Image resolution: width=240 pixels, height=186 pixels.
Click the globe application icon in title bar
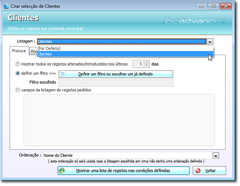[6, 6]
